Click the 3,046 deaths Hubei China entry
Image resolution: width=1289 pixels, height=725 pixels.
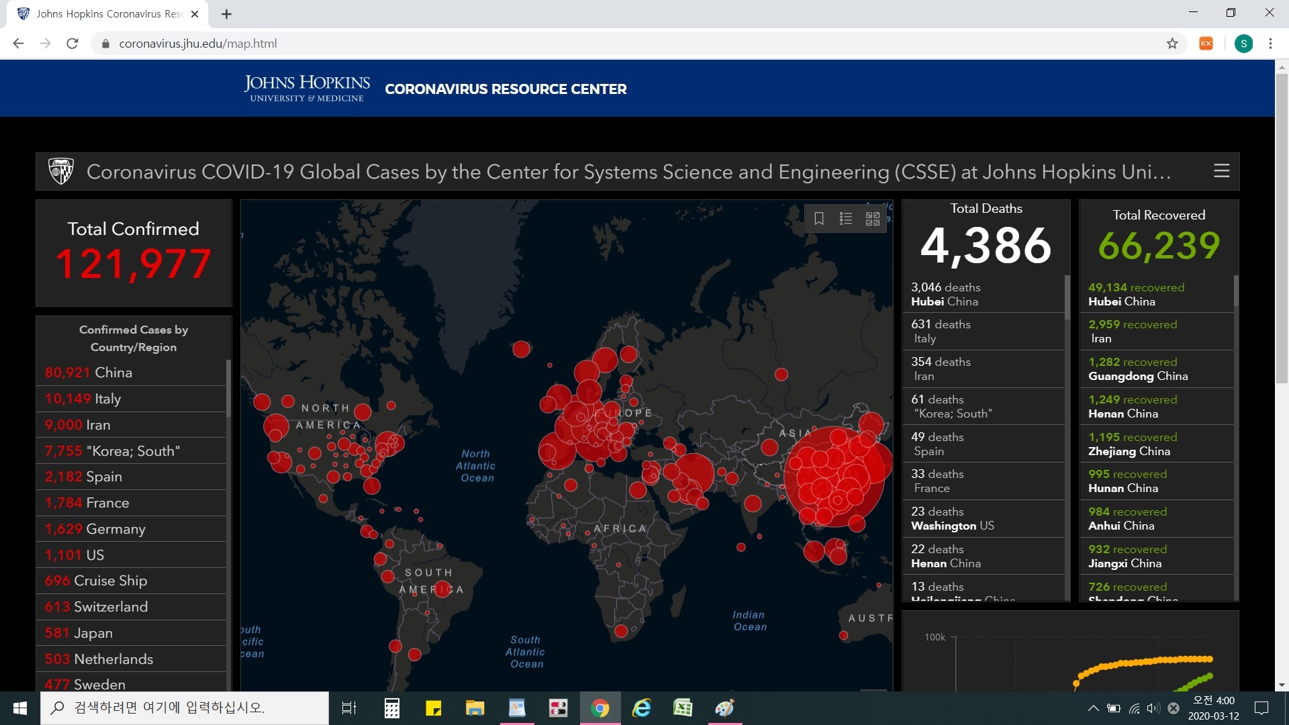tap(984, 294)
